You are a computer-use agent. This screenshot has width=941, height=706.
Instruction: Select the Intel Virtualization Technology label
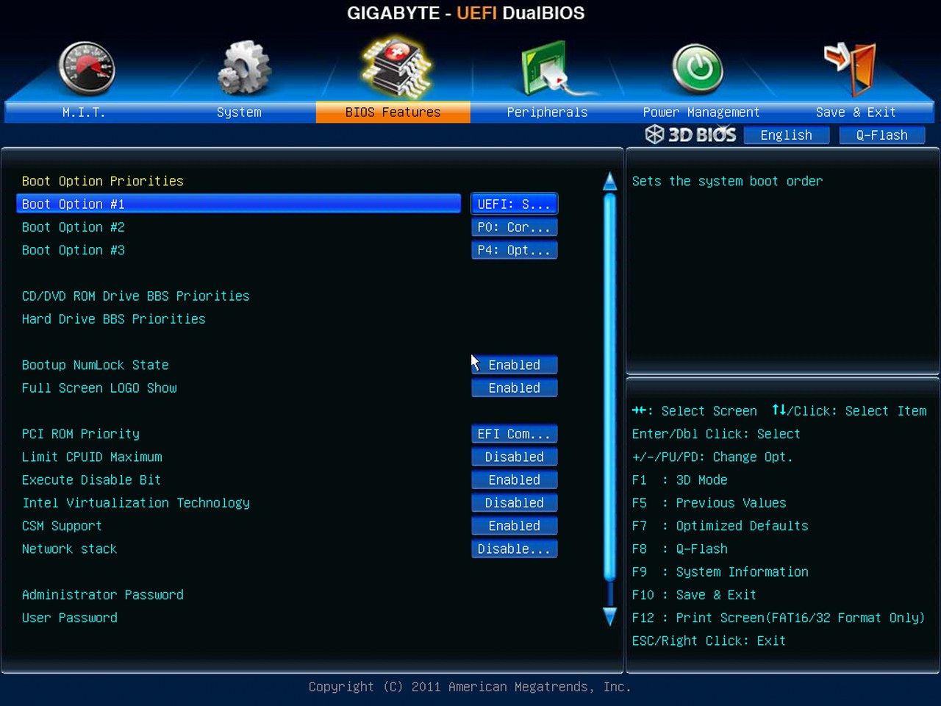pyautogui.click(x=136, y=503)
